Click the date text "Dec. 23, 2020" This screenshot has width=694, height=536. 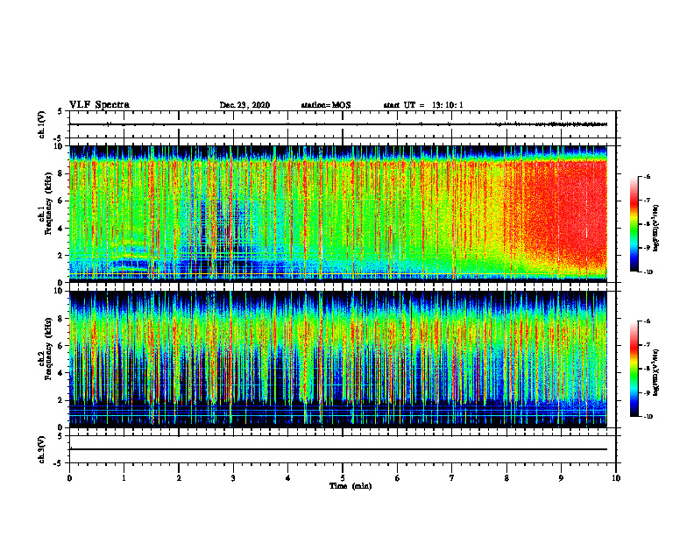(x=244, y=105)
